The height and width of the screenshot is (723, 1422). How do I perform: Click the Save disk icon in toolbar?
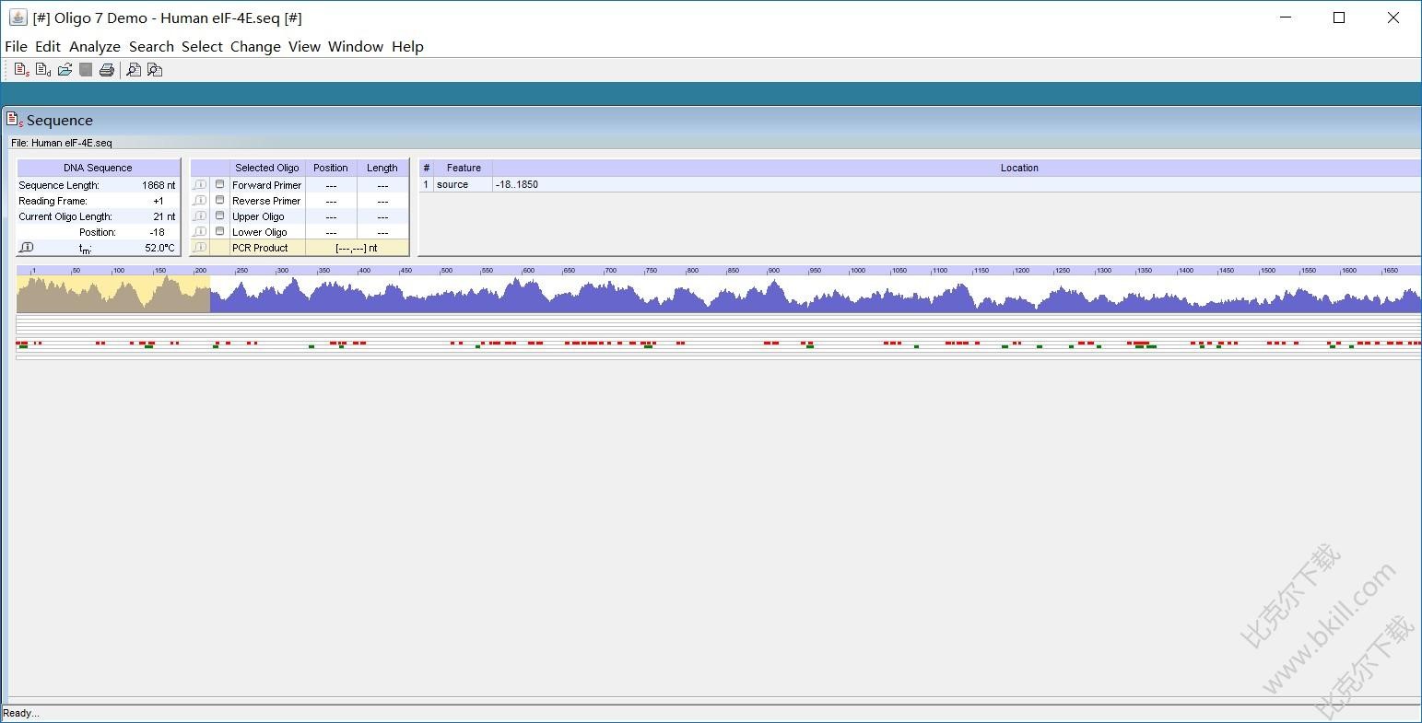pos(86,70)
